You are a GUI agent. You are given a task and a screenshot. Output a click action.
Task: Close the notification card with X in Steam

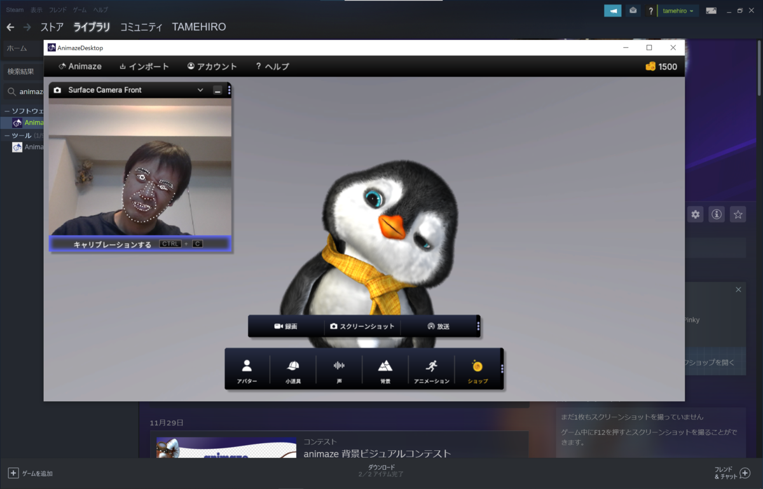[738, 290]
